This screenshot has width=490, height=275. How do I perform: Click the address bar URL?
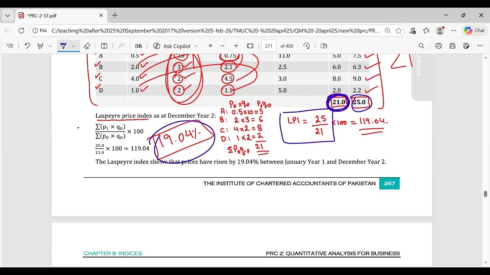215,31
